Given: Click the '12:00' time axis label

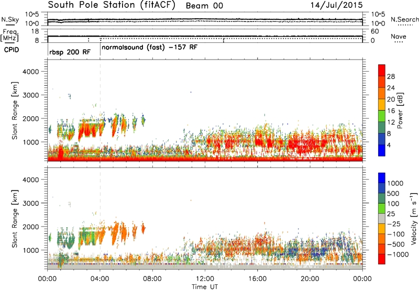Looking at the screenshot, I should tap(205, 279).
